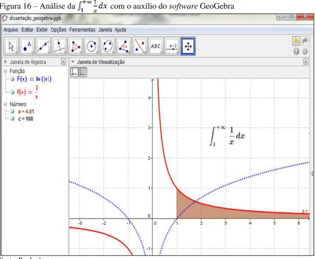316x259 pixels.
Task: Open dropdown arrow of Point tool
Action: (33, 53)
